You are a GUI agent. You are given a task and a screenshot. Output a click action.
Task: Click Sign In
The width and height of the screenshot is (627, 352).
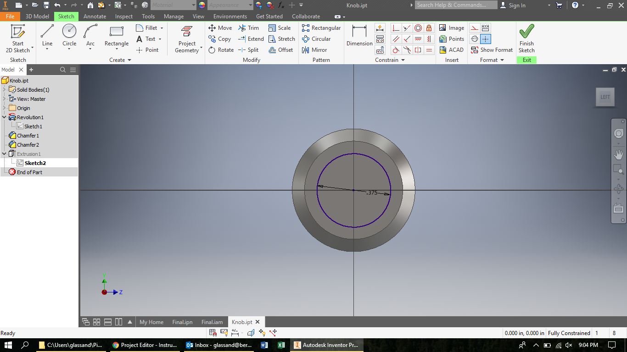pyautogui.click(x=513, y=5)
